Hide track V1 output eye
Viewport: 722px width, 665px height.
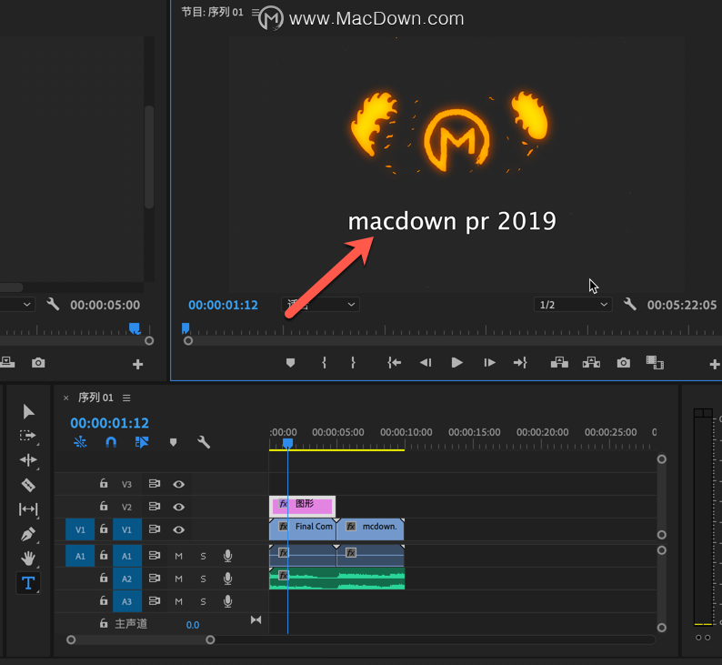pyautogui.click(x=178, y=529)
